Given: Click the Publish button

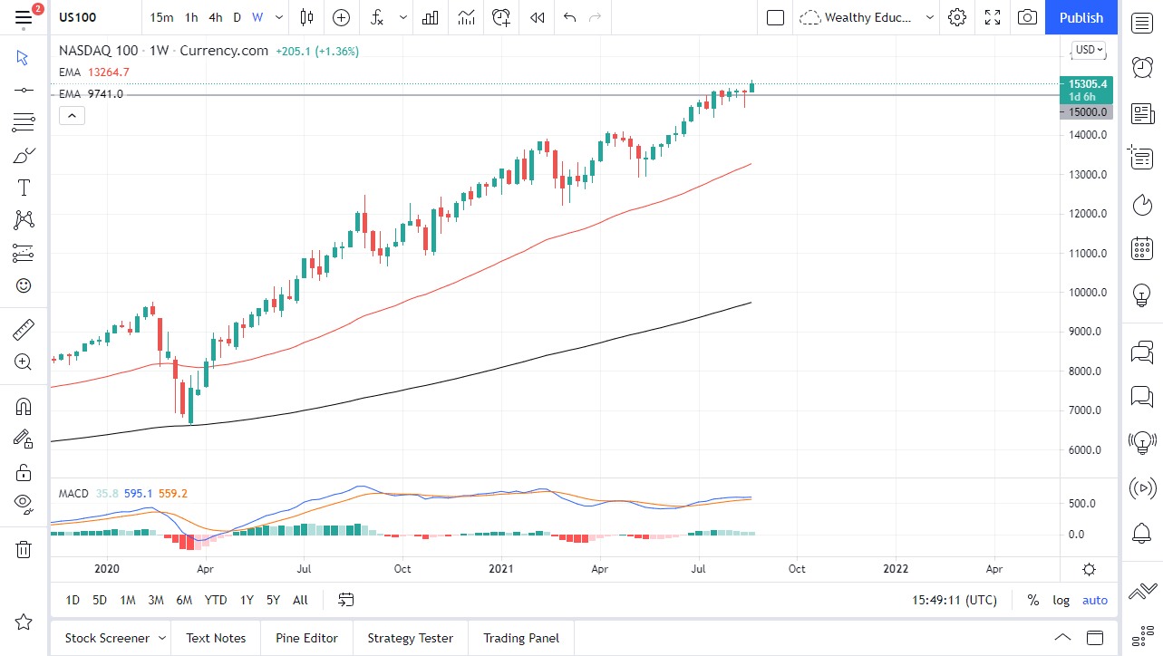Looking at the screenshot, I should tap(1081, 17).
